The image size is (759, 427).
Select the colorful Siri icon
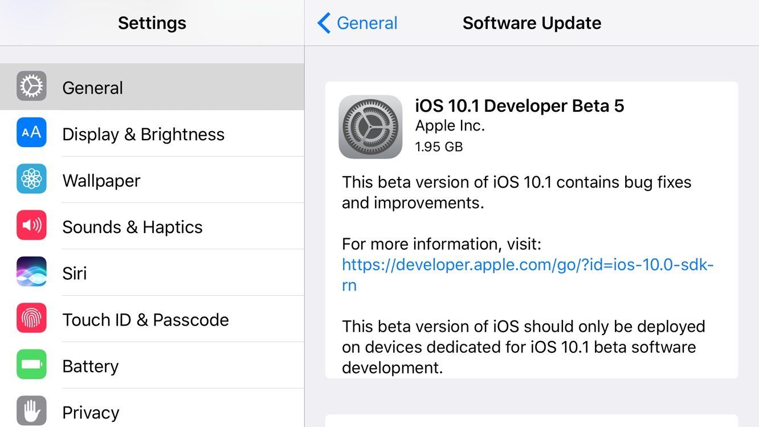pyautogui.click(x=31, y=272)
